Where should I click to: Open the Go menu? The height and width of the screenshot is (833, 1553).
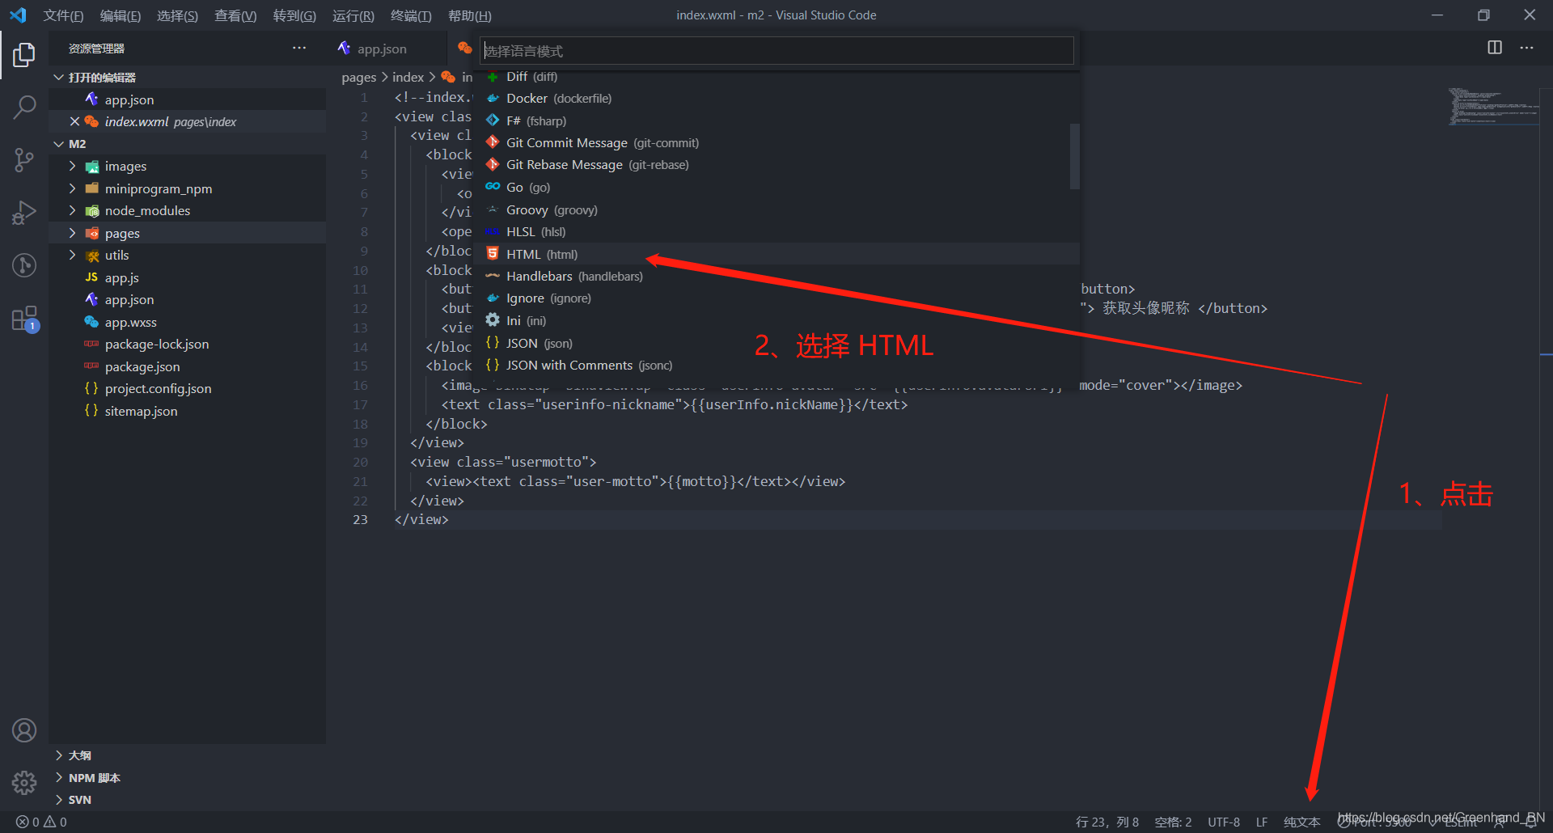pos(294,15)
